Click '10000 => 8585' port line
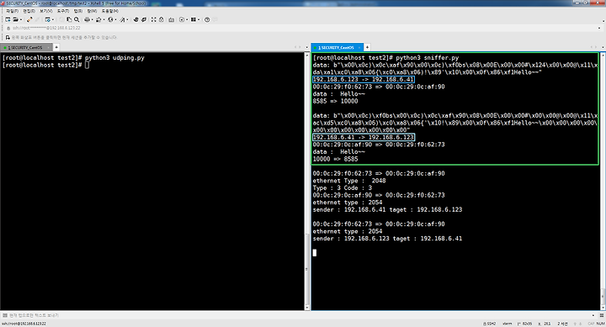 [336, 159]
